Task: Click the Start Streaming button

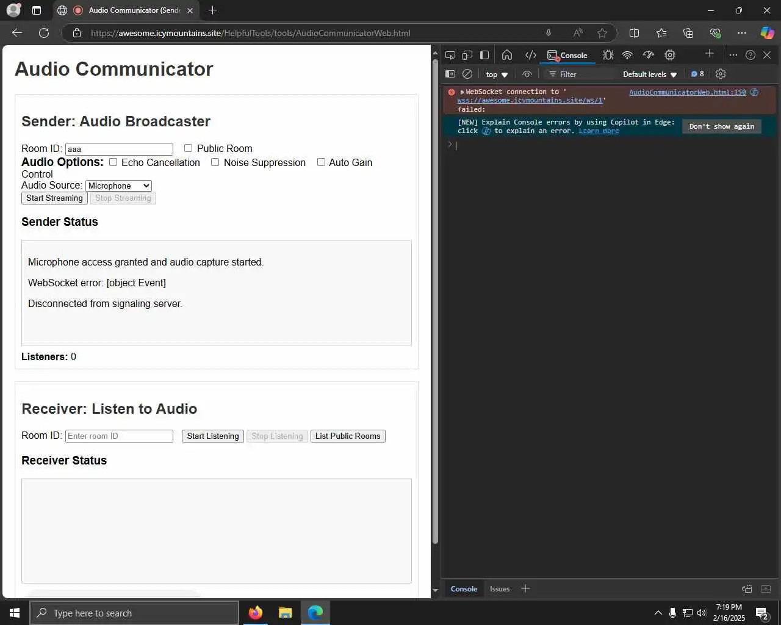Action: pyautogui.click(x=54, y=198)
